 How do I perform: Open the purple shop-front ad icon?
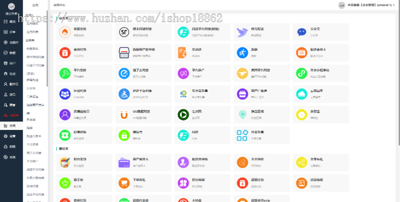coord(242,94)
